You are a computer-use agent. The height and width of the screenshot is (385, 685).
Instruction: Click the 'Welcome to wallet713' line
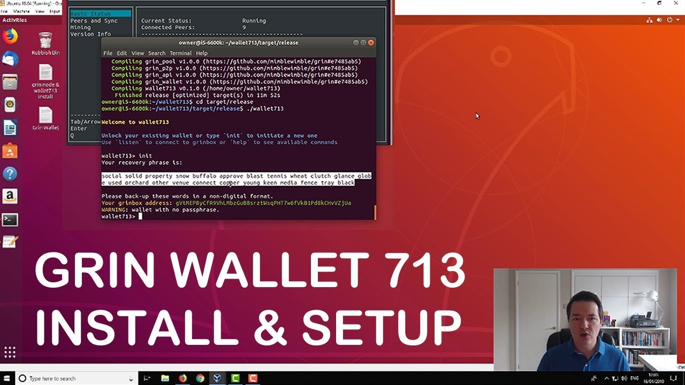(x=135, y=122)
